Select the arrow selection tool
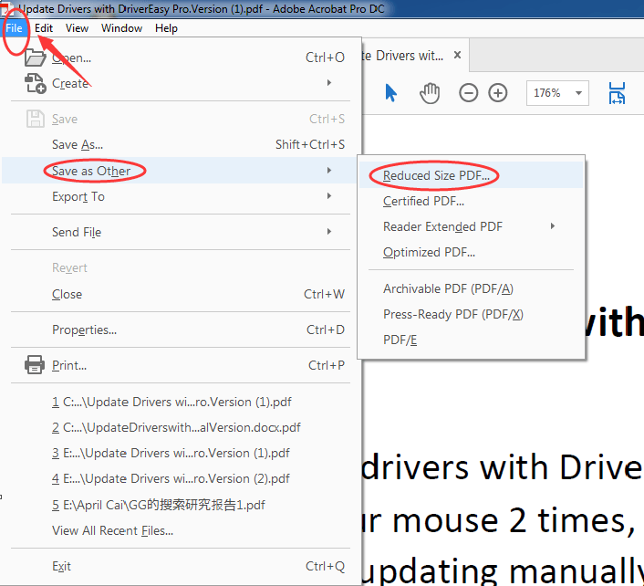Image resolution: width=644 pixels, height=586 pixels. (390, 93)
